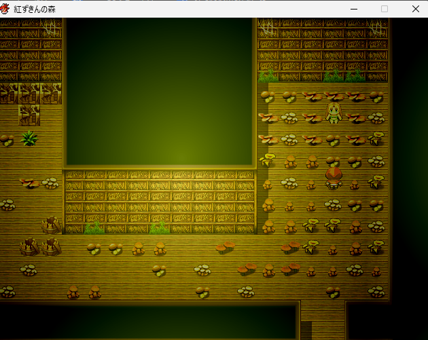Click the single cracked wall tile below cracked row
Screen dimensions: 428x340
point(29,115)
